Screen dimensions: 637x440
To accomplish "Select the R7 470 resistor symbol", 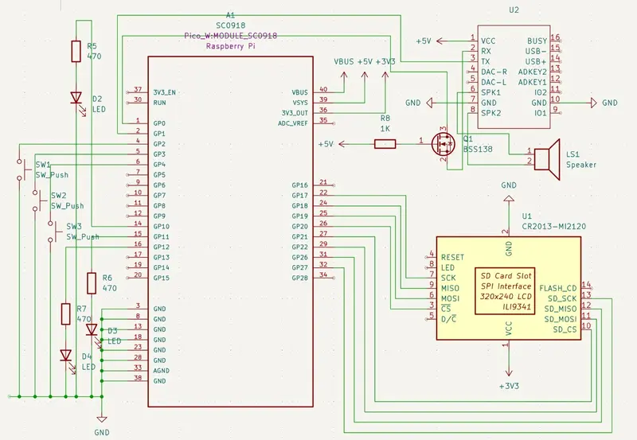I will click(x=66, y=313).
